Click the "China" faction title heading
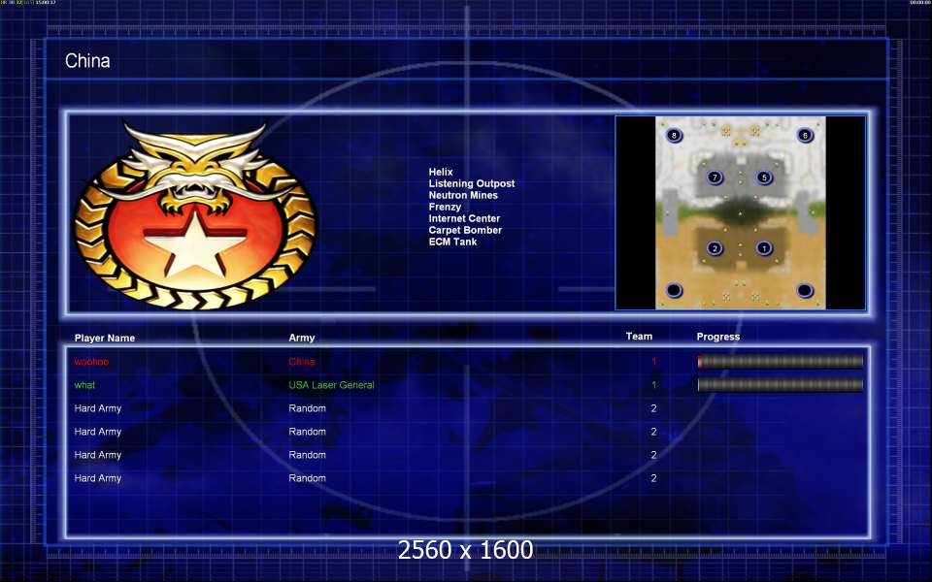 click(x=87, y=60)
